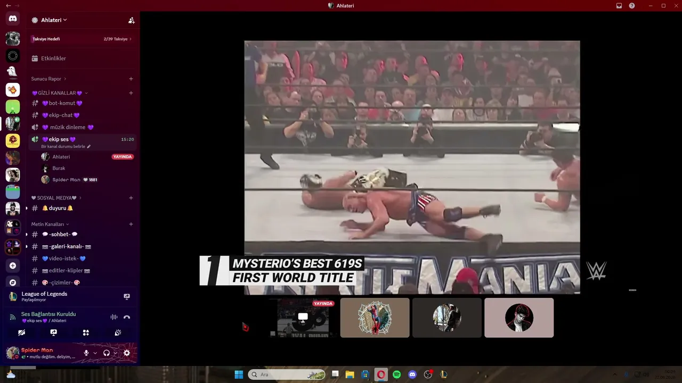The image size is (682, 383).
Task: Open the Ahlateri server dropdown menu
Action: 54,20
